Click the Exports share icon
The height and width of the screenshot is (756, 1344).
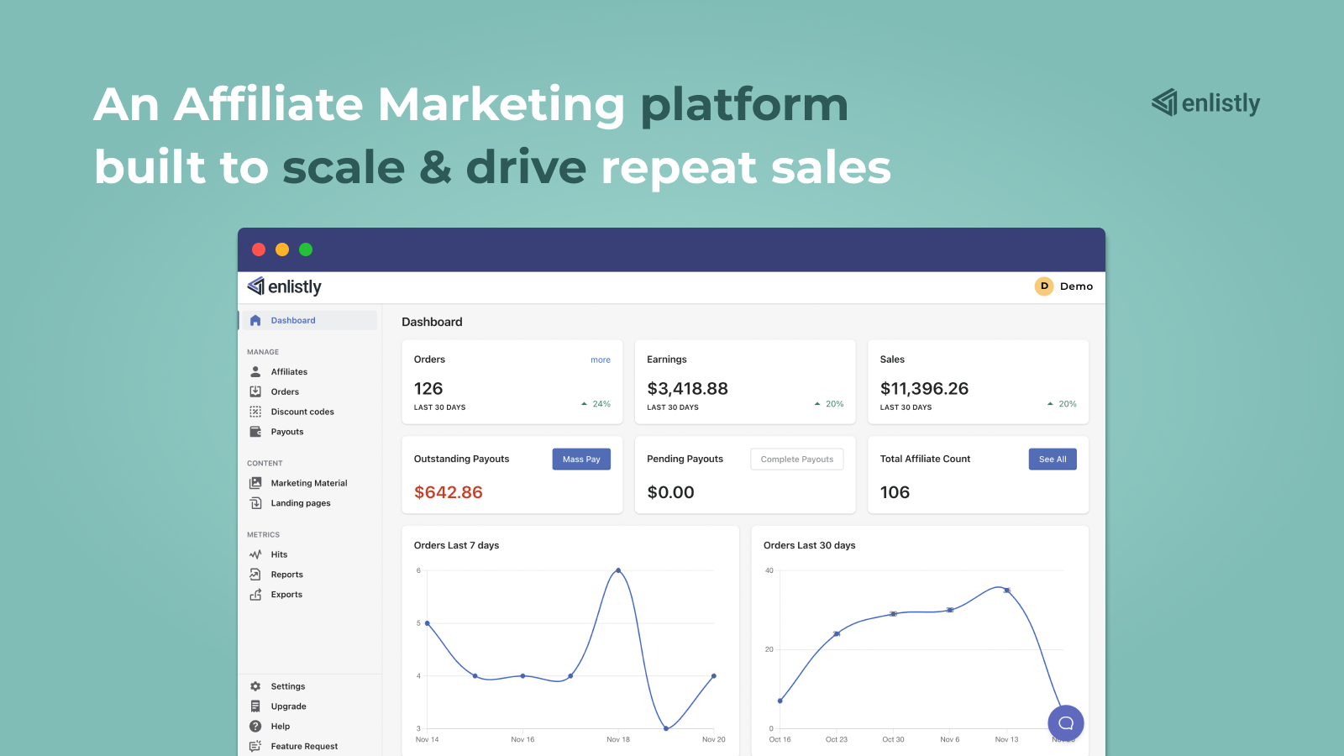[x=255, y=595]
